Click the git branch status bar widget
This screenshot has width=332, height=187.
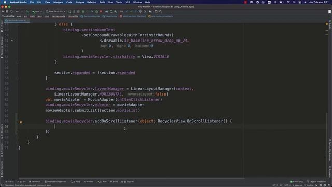(309, 185)
